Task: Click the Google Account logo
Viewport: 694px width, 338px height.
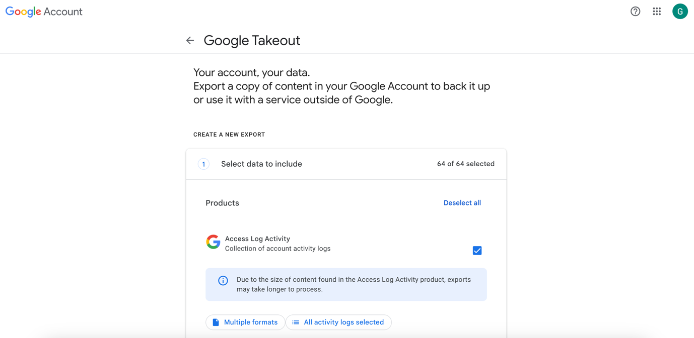Action: tap(44, 12)
